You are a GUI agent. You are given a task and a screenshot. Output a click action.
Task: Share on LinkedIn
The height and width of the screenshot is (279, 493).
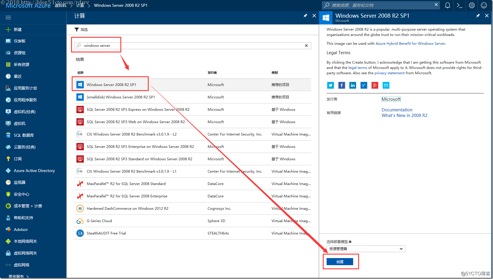(353, 85)
